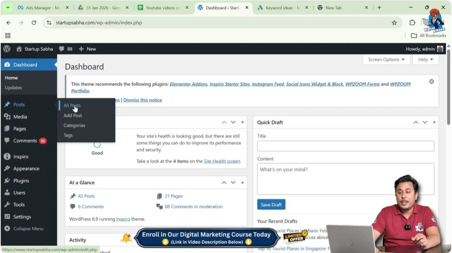Click the Media icon in sidebar
The height and width of the screenshot is (253, 452).
[7, 116]
